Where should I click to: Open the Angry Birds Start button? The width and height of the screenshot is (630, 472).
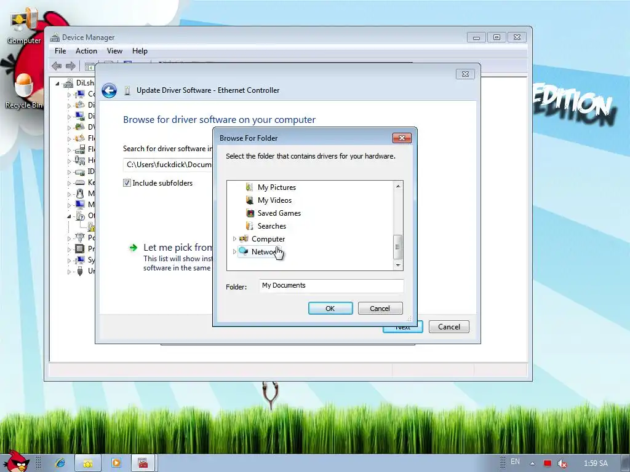[16, 461]
